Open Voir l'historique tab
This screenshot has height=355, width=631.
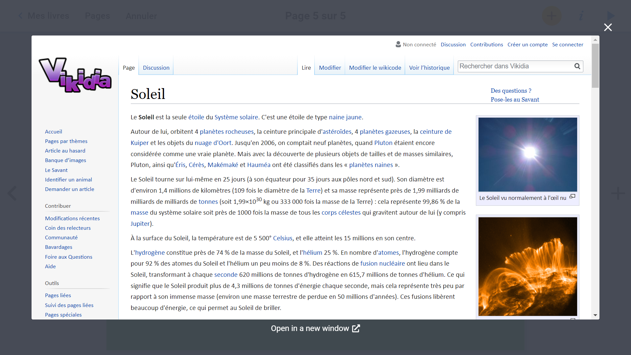[x=429, y=68]
